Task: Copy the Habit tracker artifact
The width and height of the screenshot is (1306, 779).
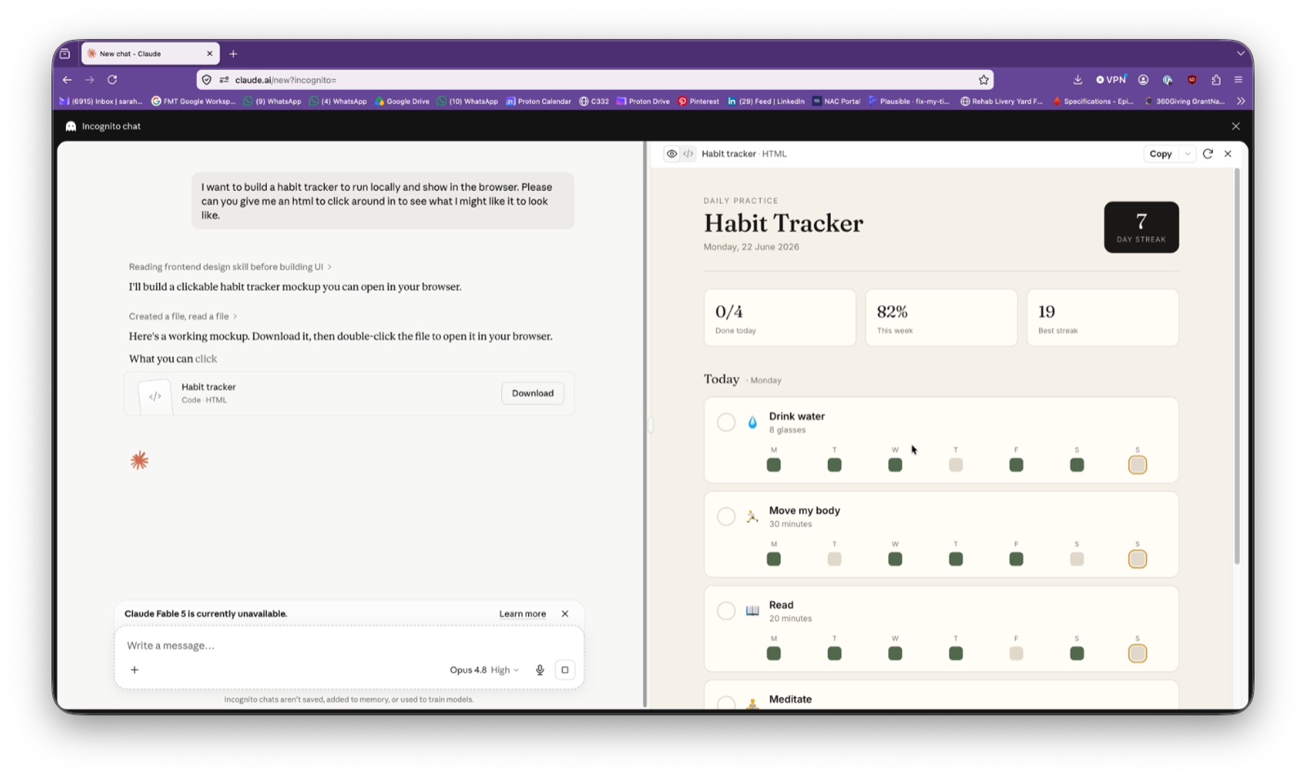Action: coord(1160,154)
